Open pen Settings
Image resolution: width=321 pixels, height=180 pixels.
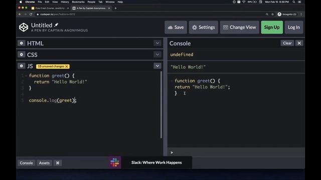coord(204,27)
